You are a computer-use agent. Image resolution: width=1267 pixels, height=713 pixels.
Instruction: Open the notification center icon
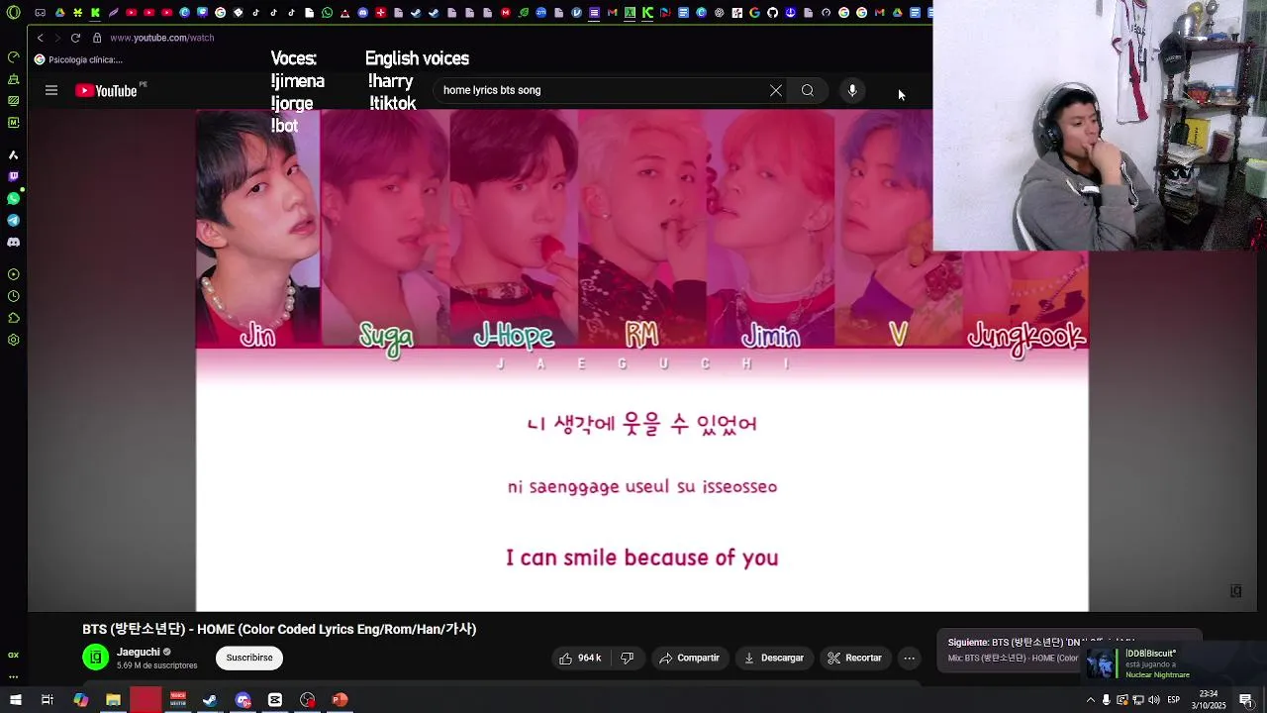tap(1246, 700)
